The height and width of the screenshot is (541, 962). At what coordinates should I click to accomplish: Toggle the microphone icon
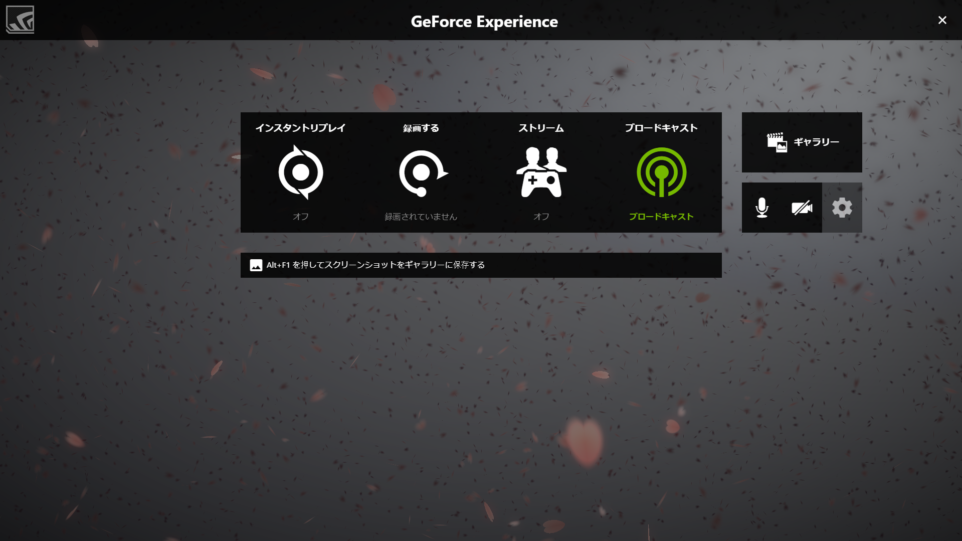762,208
